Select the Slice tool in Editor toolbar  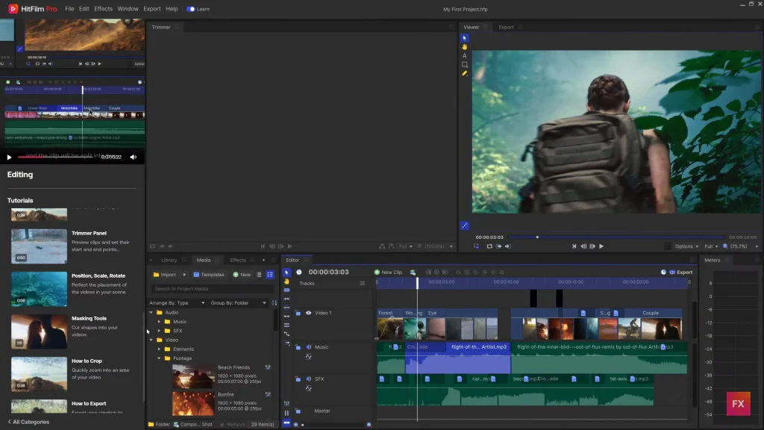point(286,290)
